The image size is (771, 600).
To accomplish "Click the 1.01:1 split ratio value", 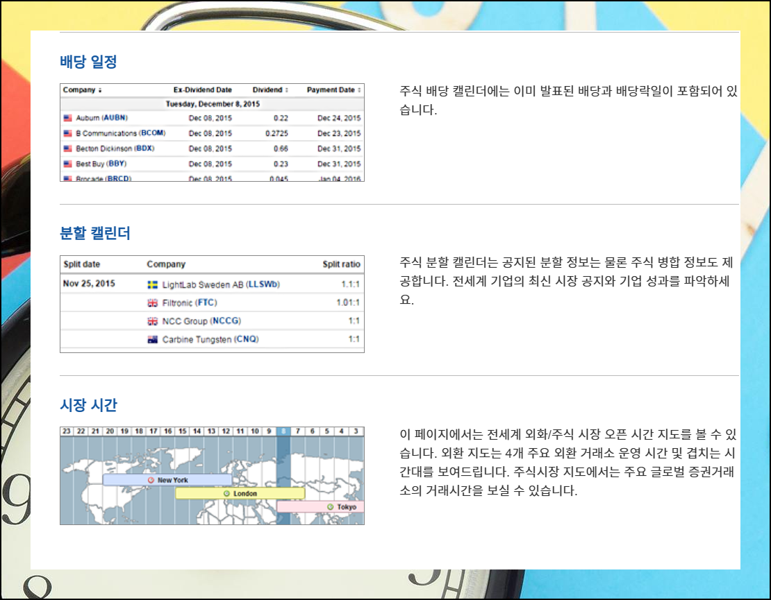I will coord(348,302).
